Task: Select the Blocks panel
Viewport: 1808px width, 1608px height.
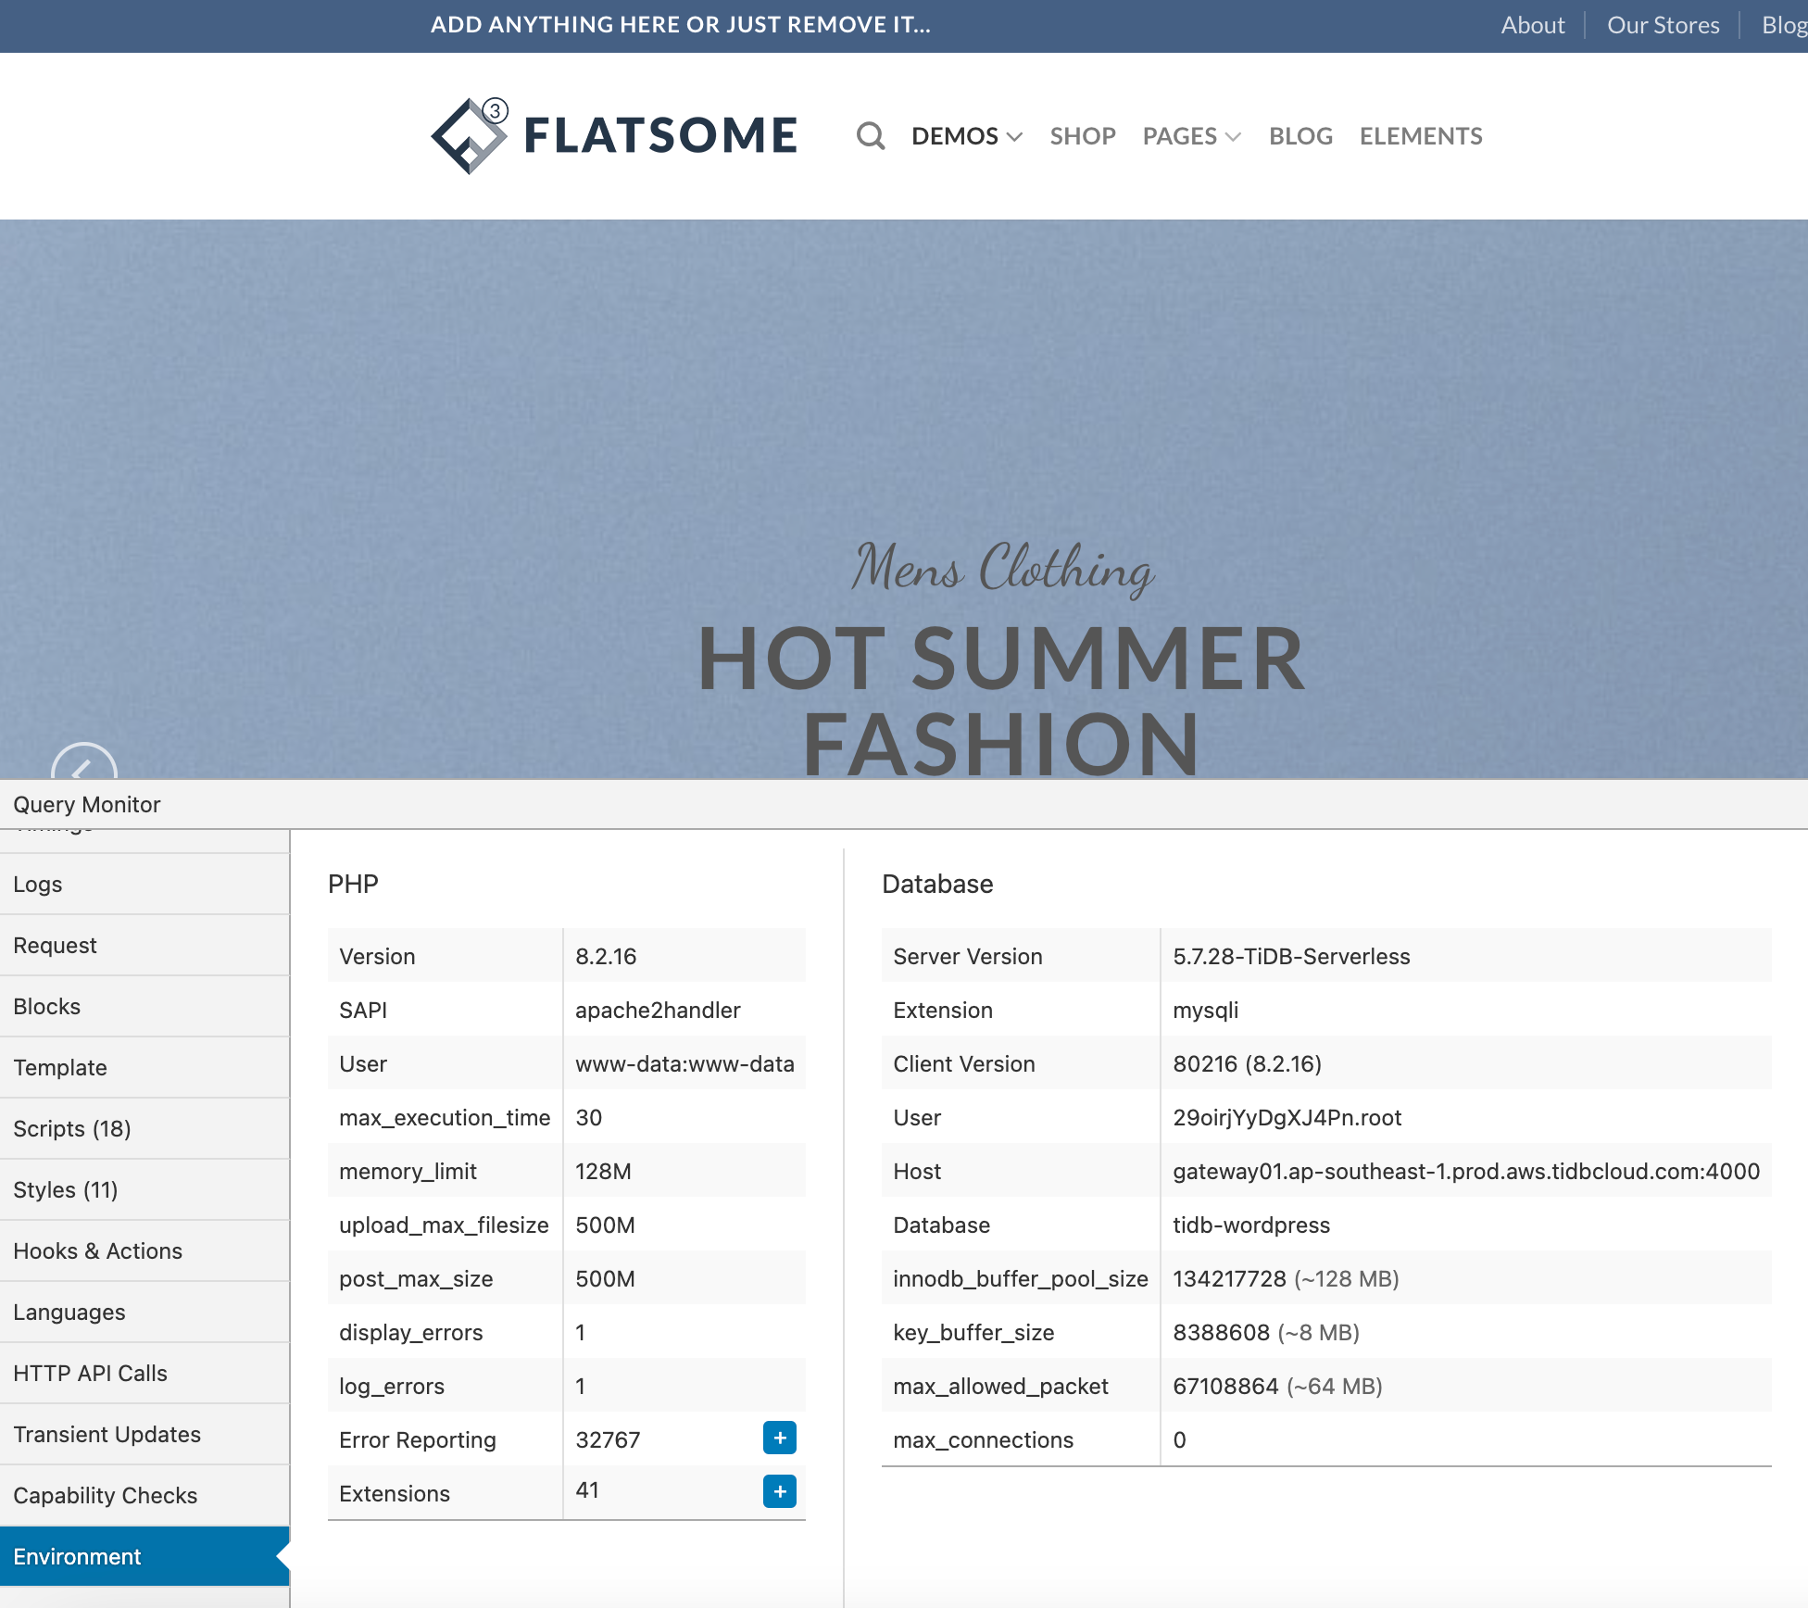Action: [144, 1006]
